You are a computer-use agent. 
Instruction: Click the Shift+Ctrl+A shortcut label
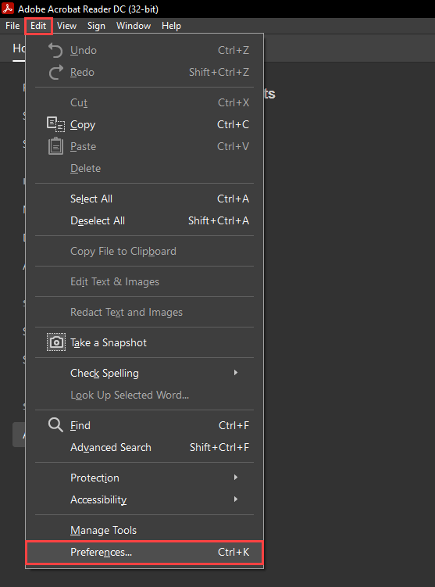[219, 221]
